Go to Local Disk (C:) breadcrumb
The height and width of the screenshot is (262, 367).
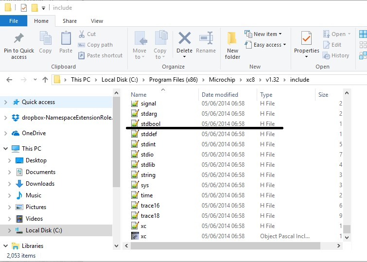(x=120, y=80)
